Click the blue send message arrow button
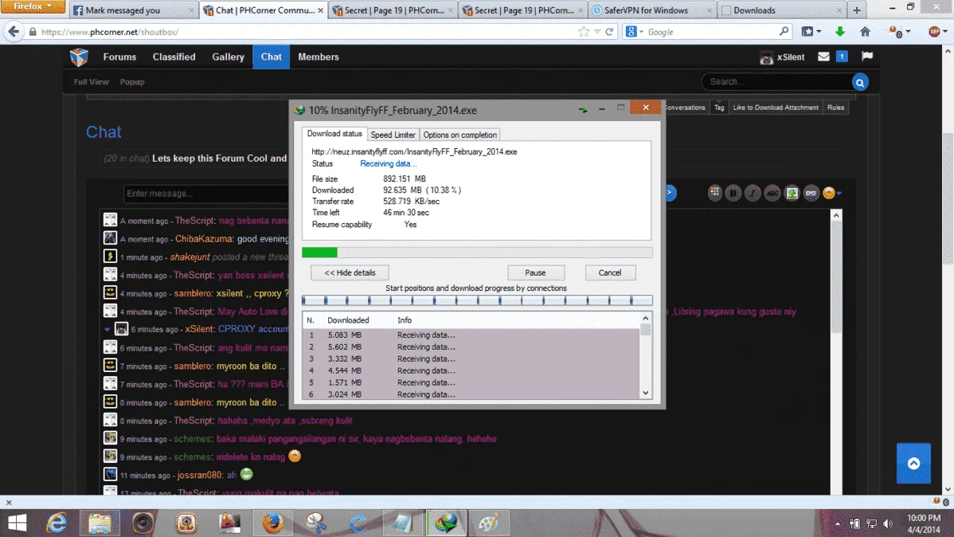Image resolution: width=954 pixels, height=537 pixels. (x=669, y=193)
